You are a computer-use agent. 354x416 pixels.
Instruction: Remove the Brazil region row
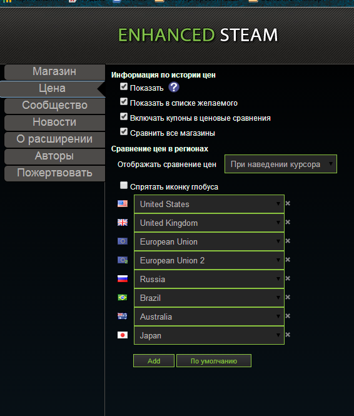(x=288, y=297)
